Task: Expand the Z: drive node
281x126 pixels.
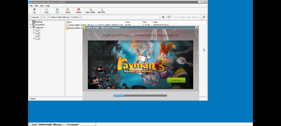Action: click(34, 39)
